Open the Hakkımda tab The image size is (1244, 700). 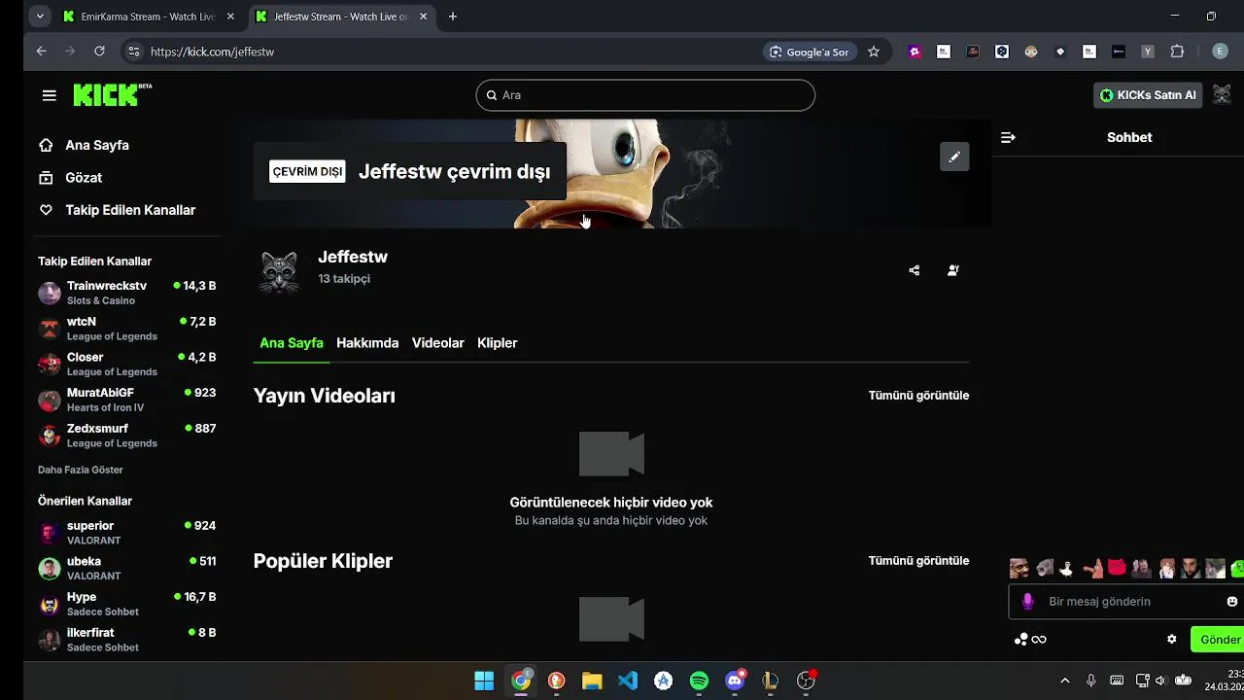(367, 343)
